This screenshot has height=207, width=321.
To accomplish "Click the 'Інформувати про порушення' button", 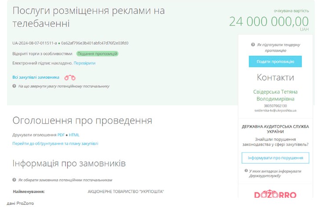I will coord(275,158).
